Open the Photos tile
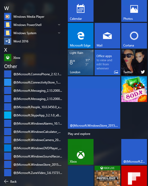This screenshot has height=186, width=148. [134, 11]
